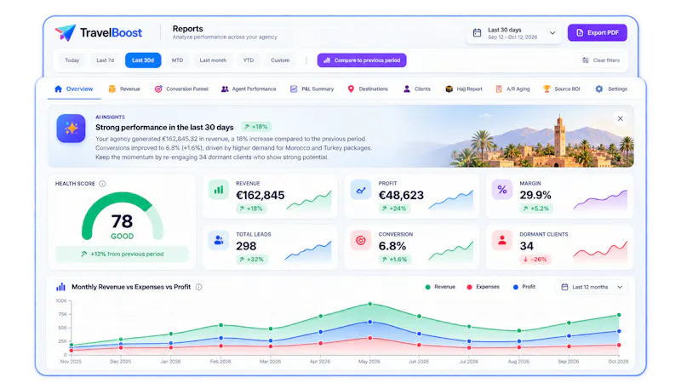Click the Monthly Revenue chart info icon

[x=198, y=287]
